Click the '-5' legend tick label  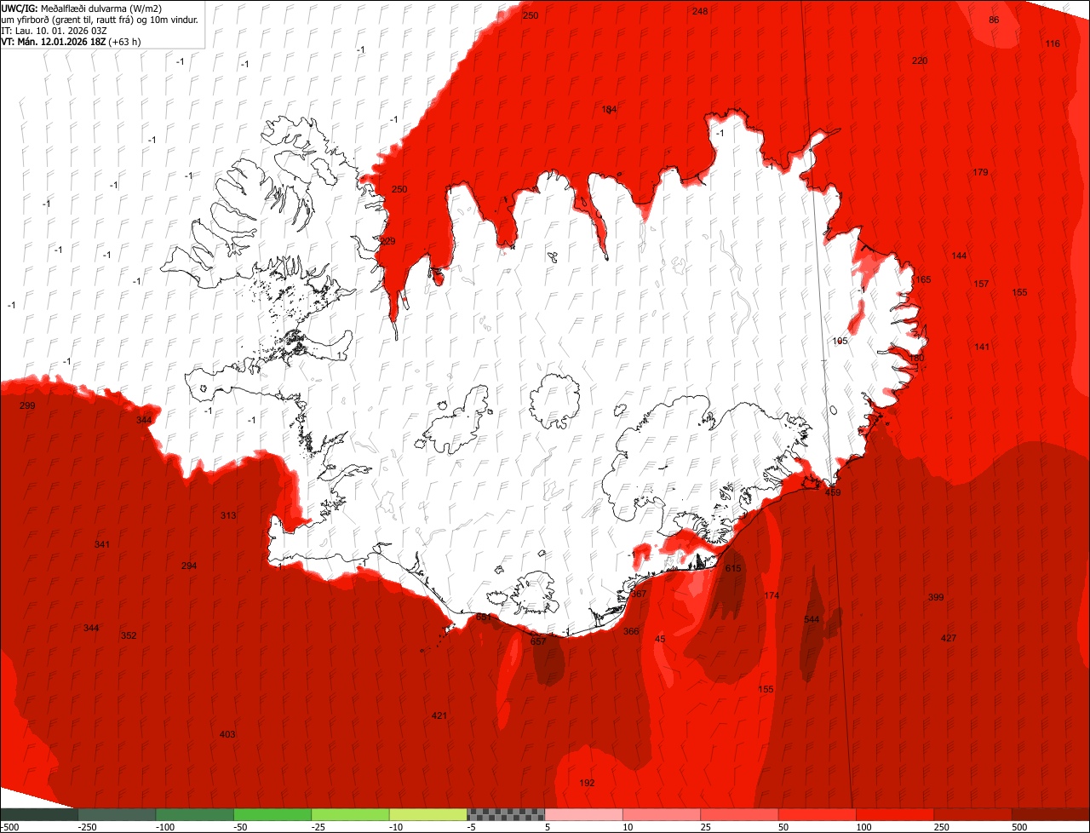[471, 827]
